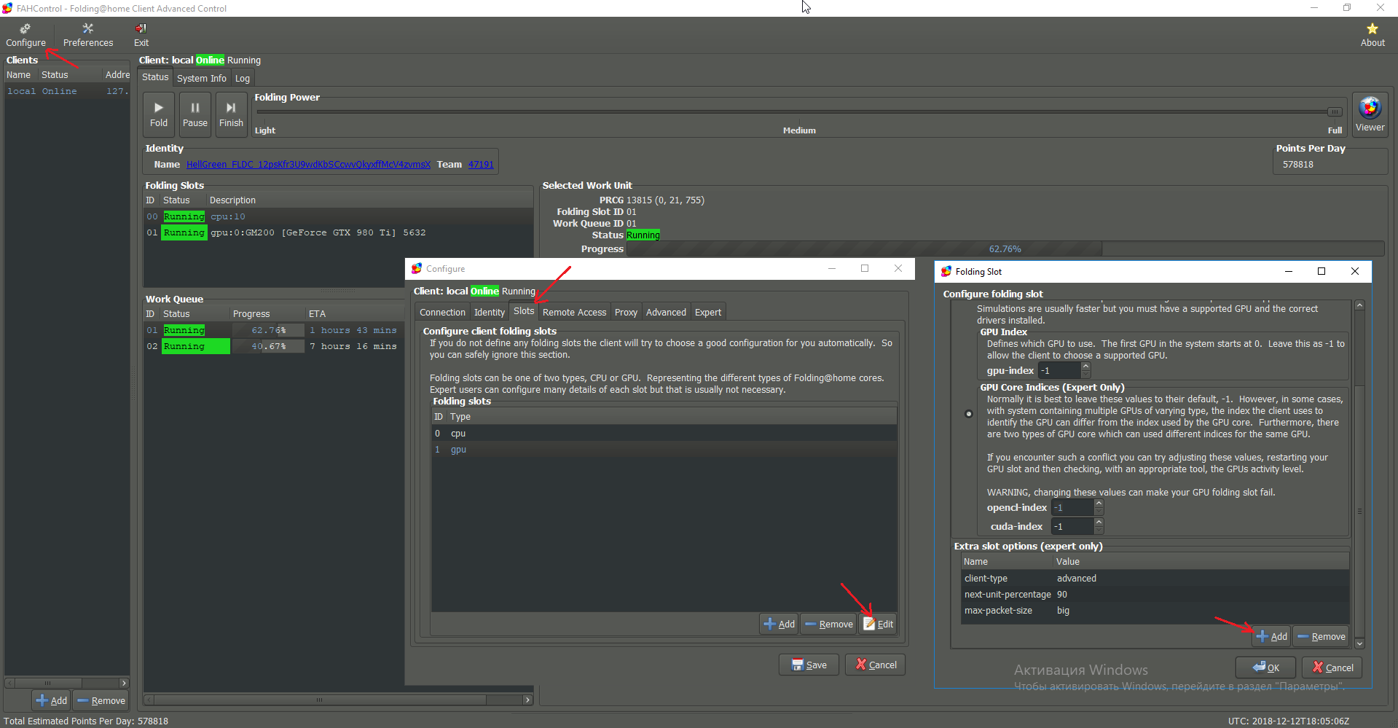Switch to the Log tab
This screenshot has height=728, width=1398.
[x=243, y=78]
